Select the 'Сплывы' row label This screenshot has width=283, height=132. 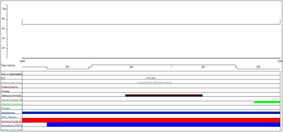(6, 108)
